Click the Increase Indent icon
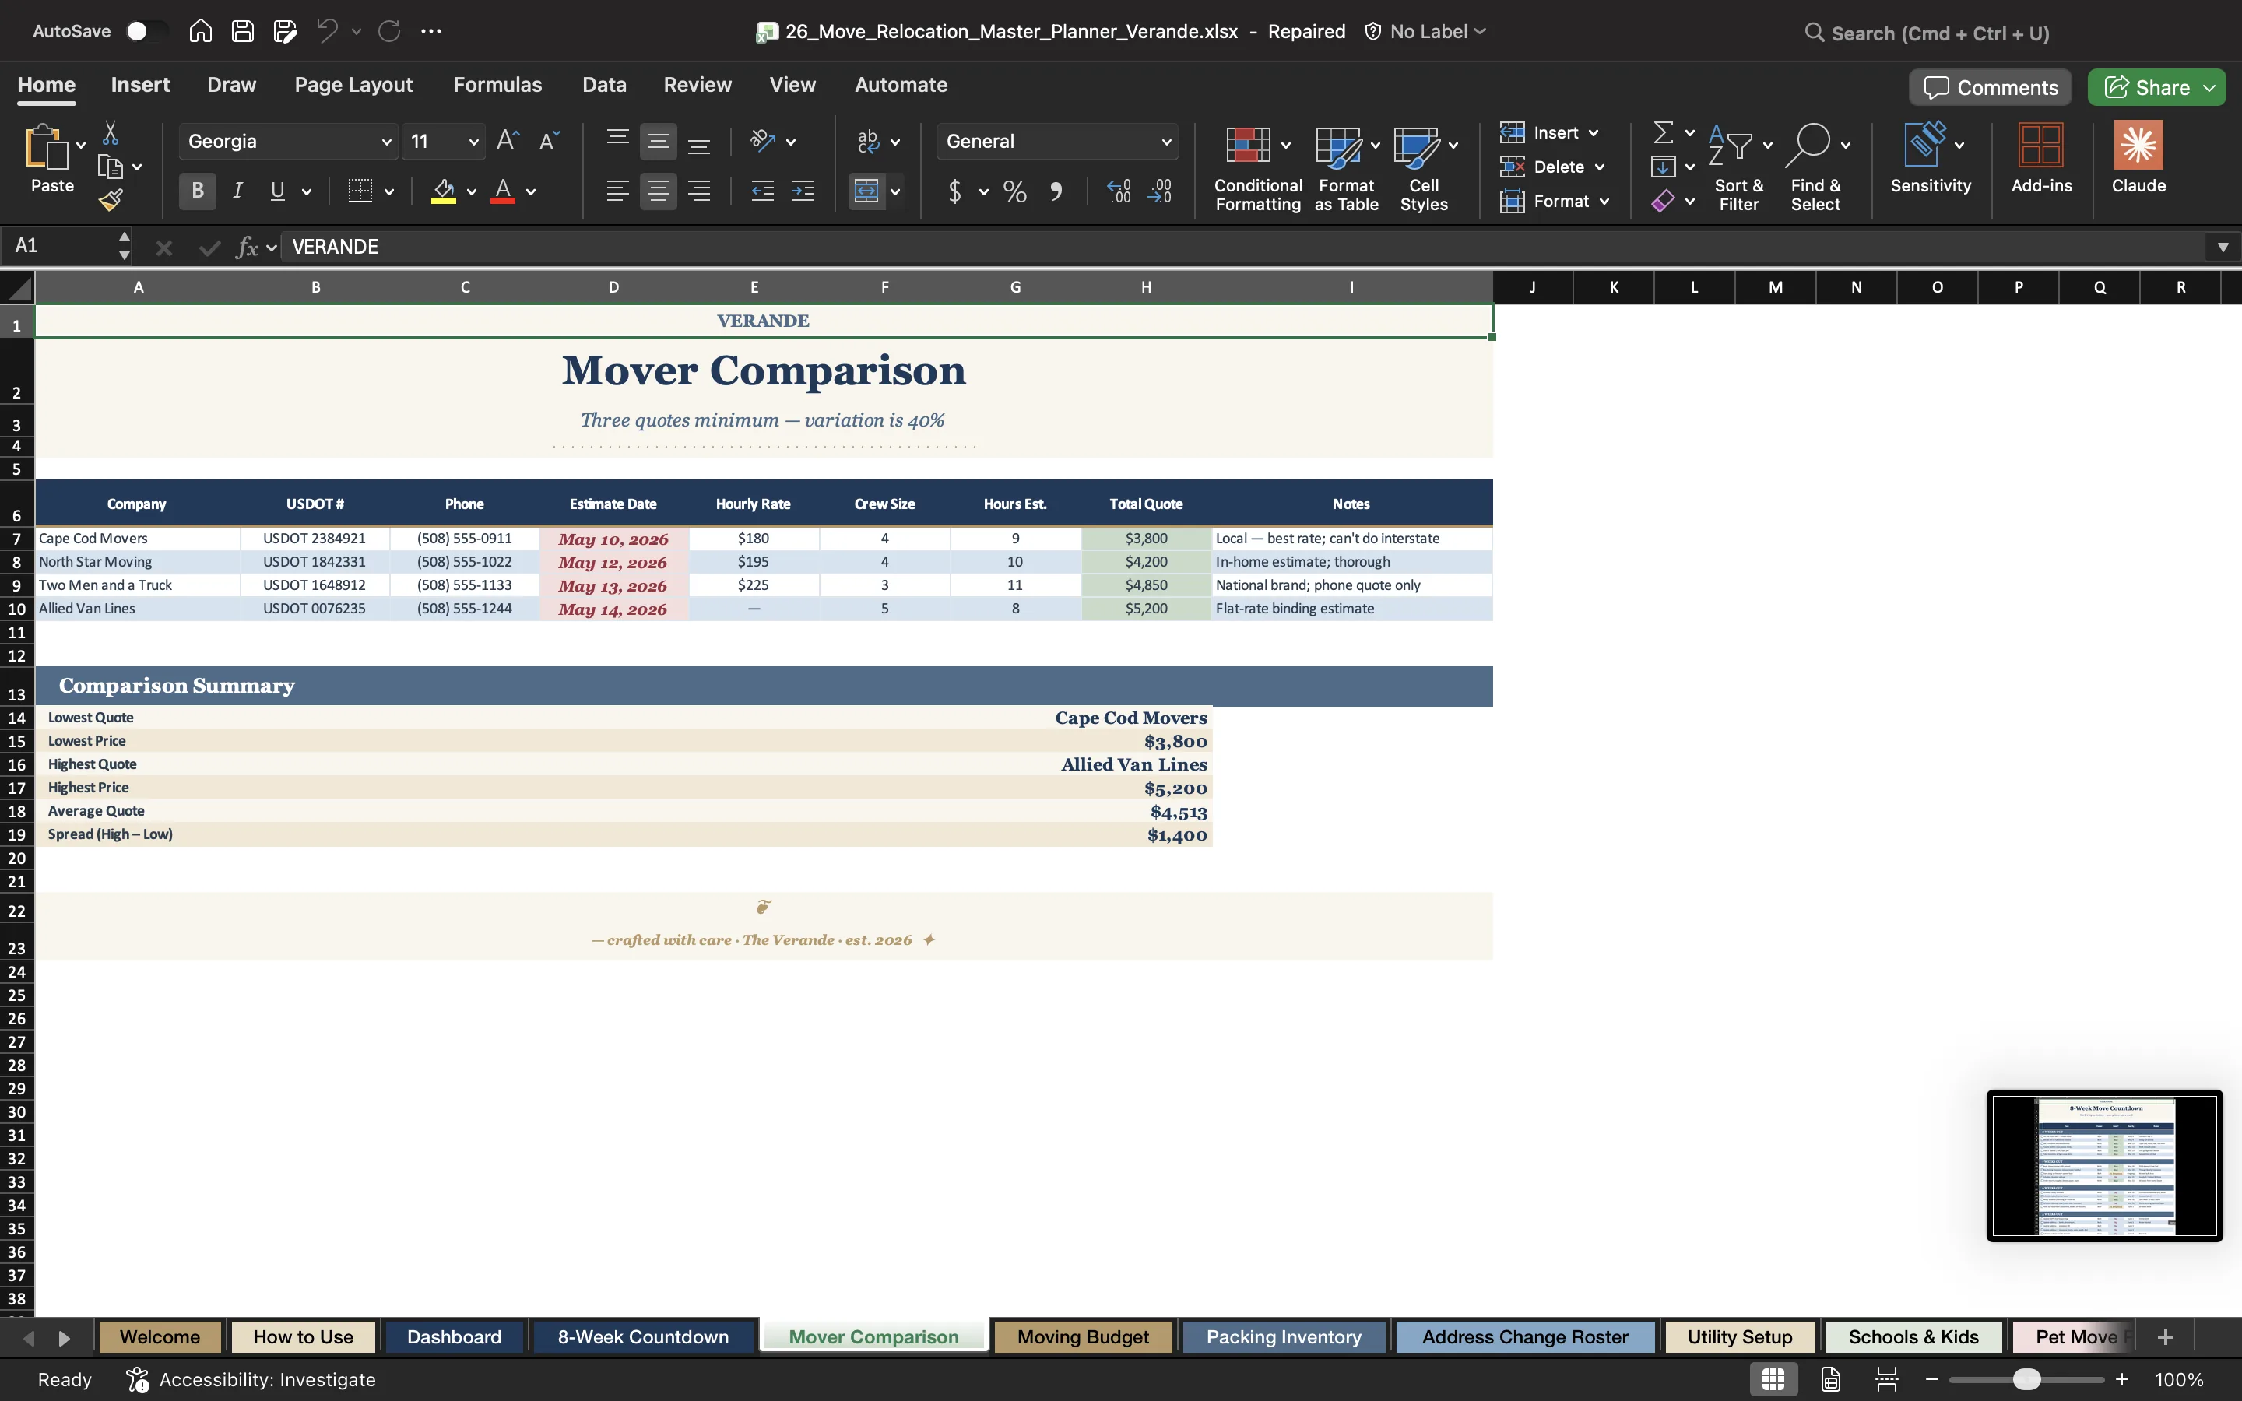 (803, 191)
